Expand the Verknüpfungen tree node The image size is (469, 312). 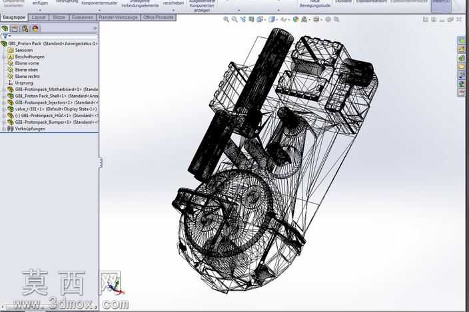[3, 128]
